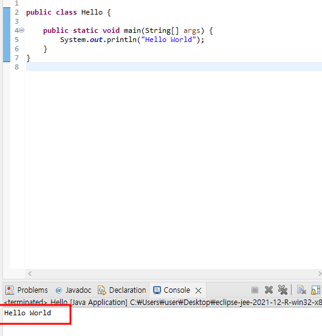The image size is (322, 336).
Task: Click the 'static' keyword on line 4
Action: pos(86,30)
